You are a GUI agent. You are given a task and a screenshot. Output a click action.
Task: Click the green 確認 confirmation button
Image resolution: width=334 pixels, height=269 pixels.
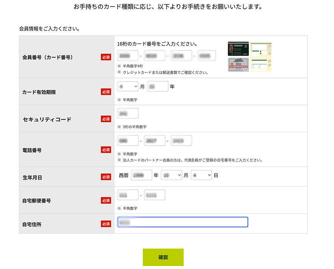[x=163, y=257]
